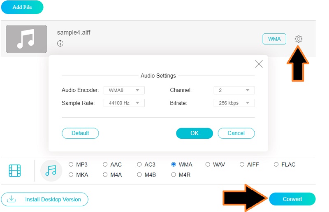
Task: Choose the FLAC format option
Action: (277, 165)
